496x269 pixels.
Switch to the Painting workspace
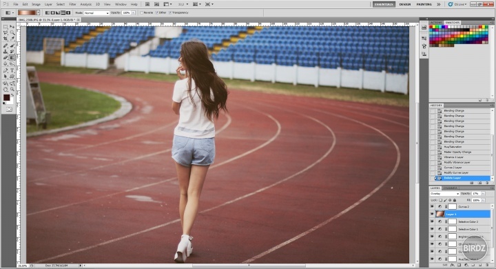click(424, 4)
